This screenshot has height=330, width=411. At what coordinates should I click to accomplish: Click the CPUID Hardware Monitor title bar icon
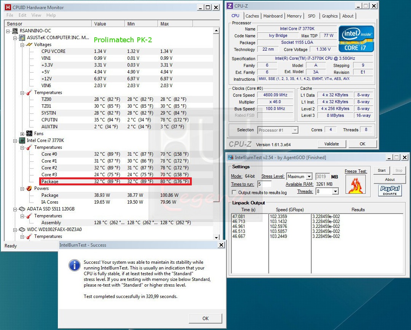[8, 7]
